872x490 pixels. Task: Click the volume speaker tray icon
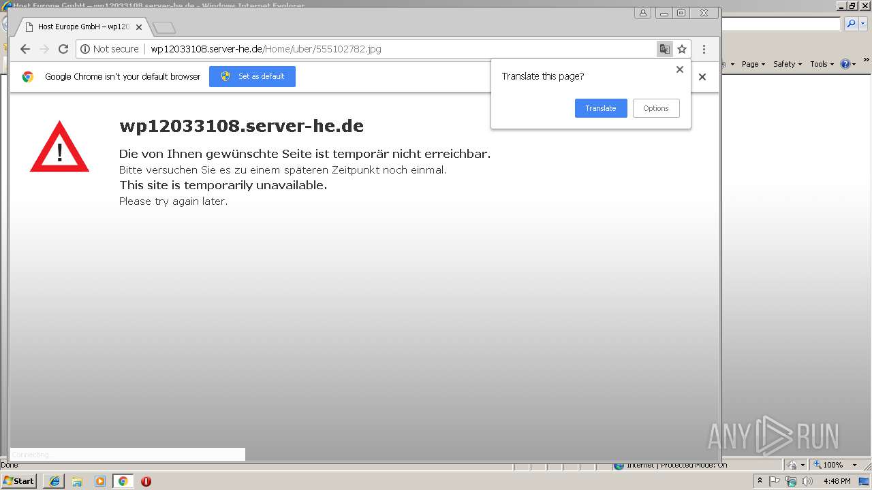[x=807, y=481]
